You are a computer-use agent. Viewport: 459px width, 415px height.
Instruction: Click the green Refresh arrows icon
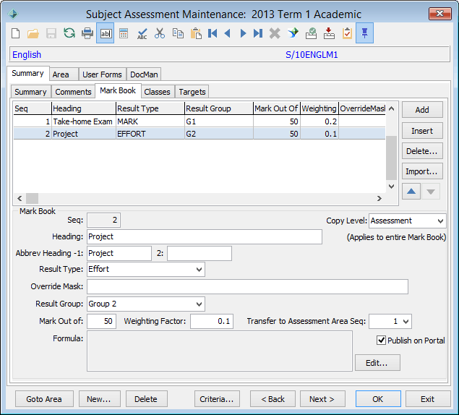[69, 33]
